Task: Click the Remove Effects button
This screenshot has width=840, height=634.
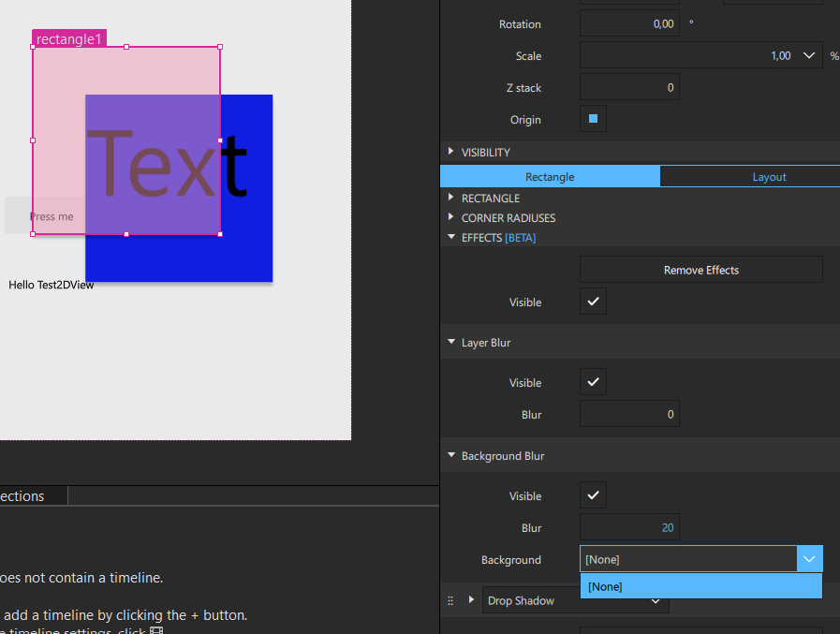Action: 700,270
